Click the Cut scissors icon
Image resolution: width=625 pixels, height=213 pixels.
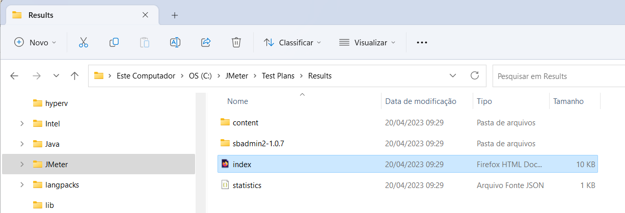(x=84, y=42)
